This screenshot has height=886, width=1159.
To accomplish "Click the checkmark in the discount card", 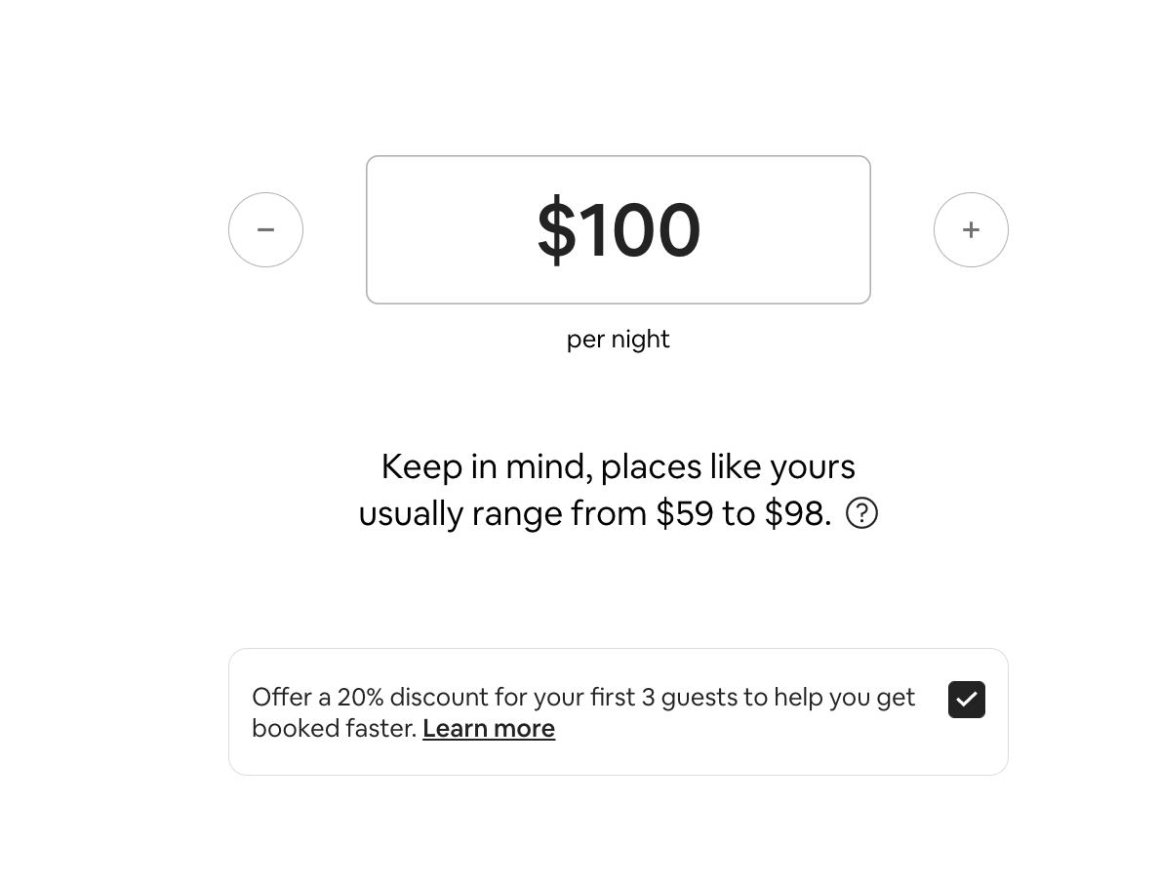I will [966, 700].
